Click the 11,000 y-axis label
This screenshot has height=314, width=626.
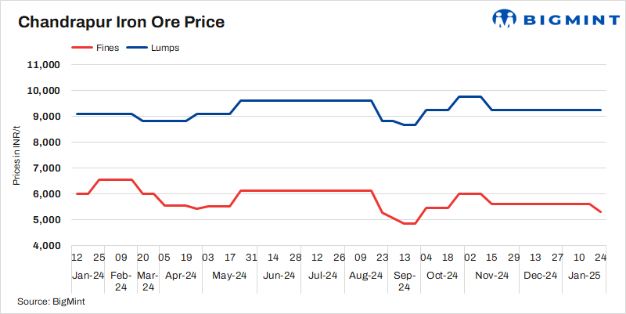tap(45, 65)
